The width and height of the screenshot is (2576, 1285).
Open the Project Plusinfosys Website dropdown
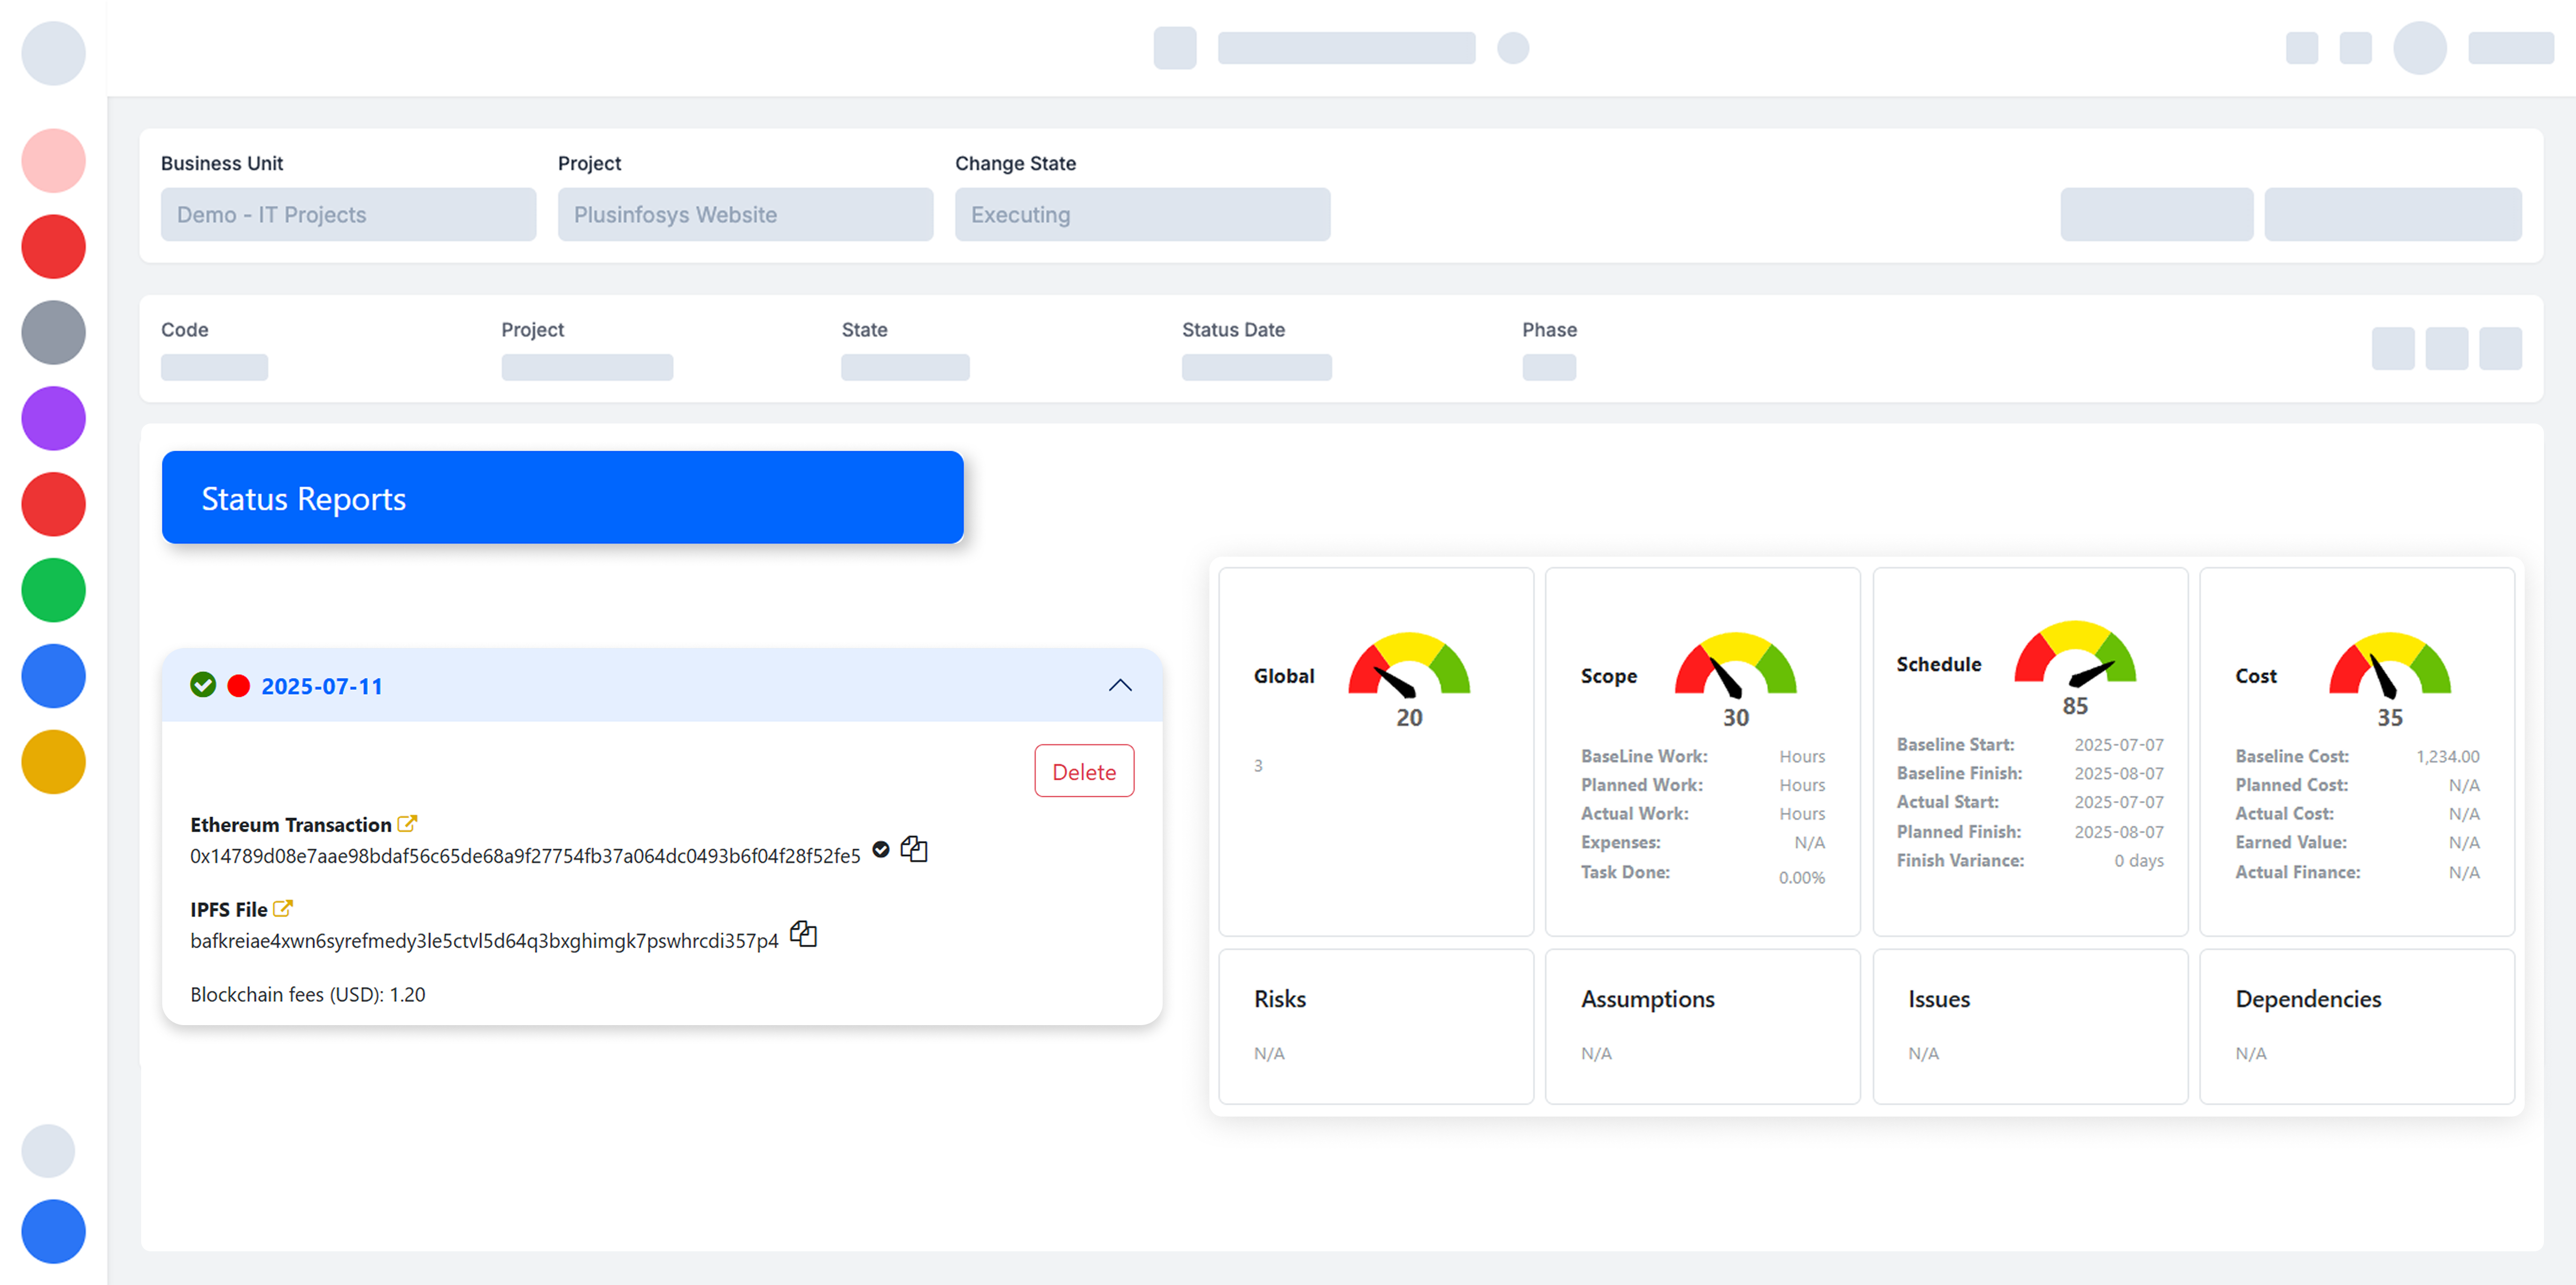(x=745, y=214)
